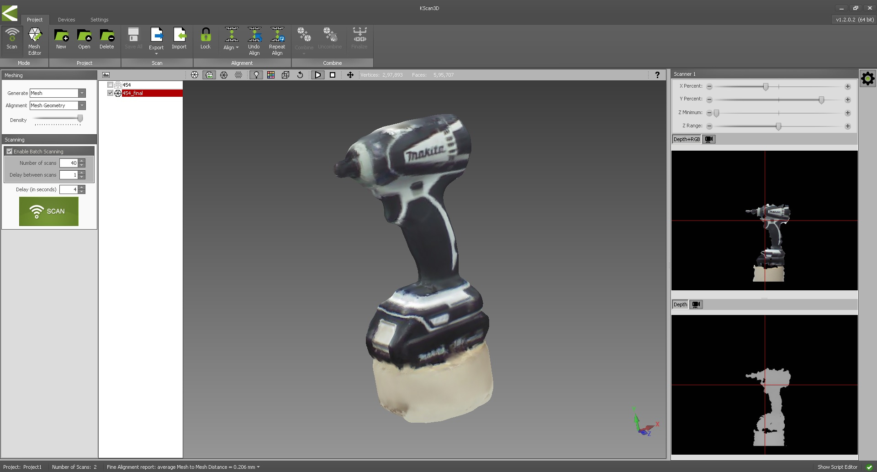877x472 pixels.
Task: Adjust the Z Minimum slider
Action: click(x=716, y=113)
